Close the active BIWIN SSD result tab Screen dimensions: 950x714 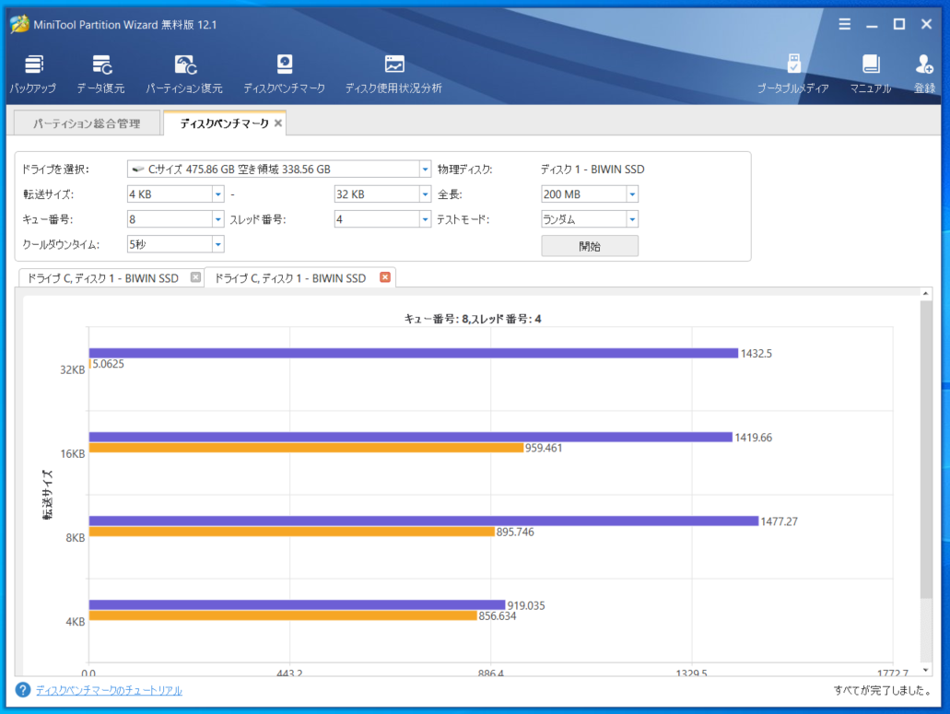pyautogui.click(x=384, y=277)
